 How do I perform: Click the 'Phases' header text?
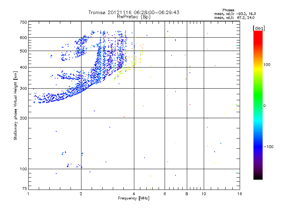click(228, 10)
